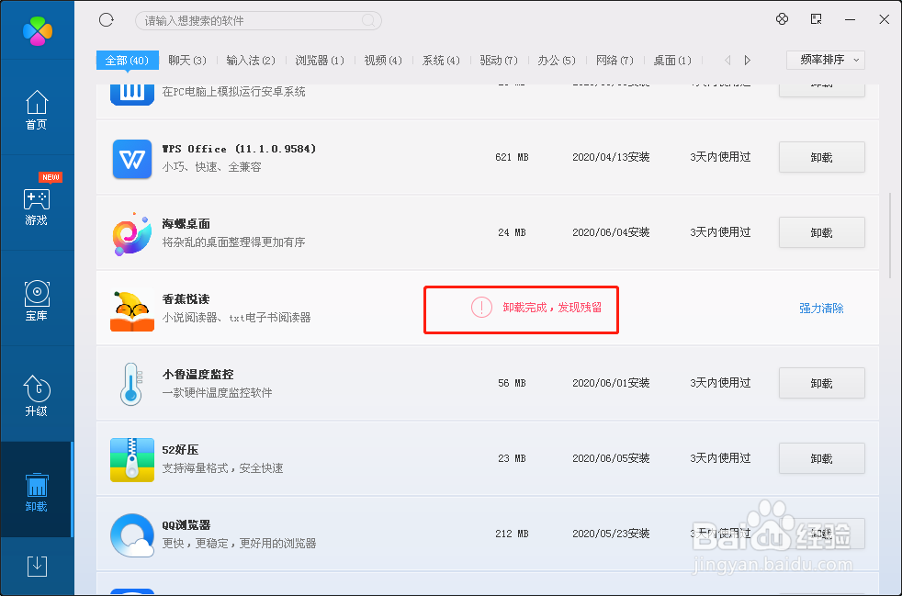Uninstall WPS Office with 卸载 button
Screen dimensions: 902x596
pos(822,157)
